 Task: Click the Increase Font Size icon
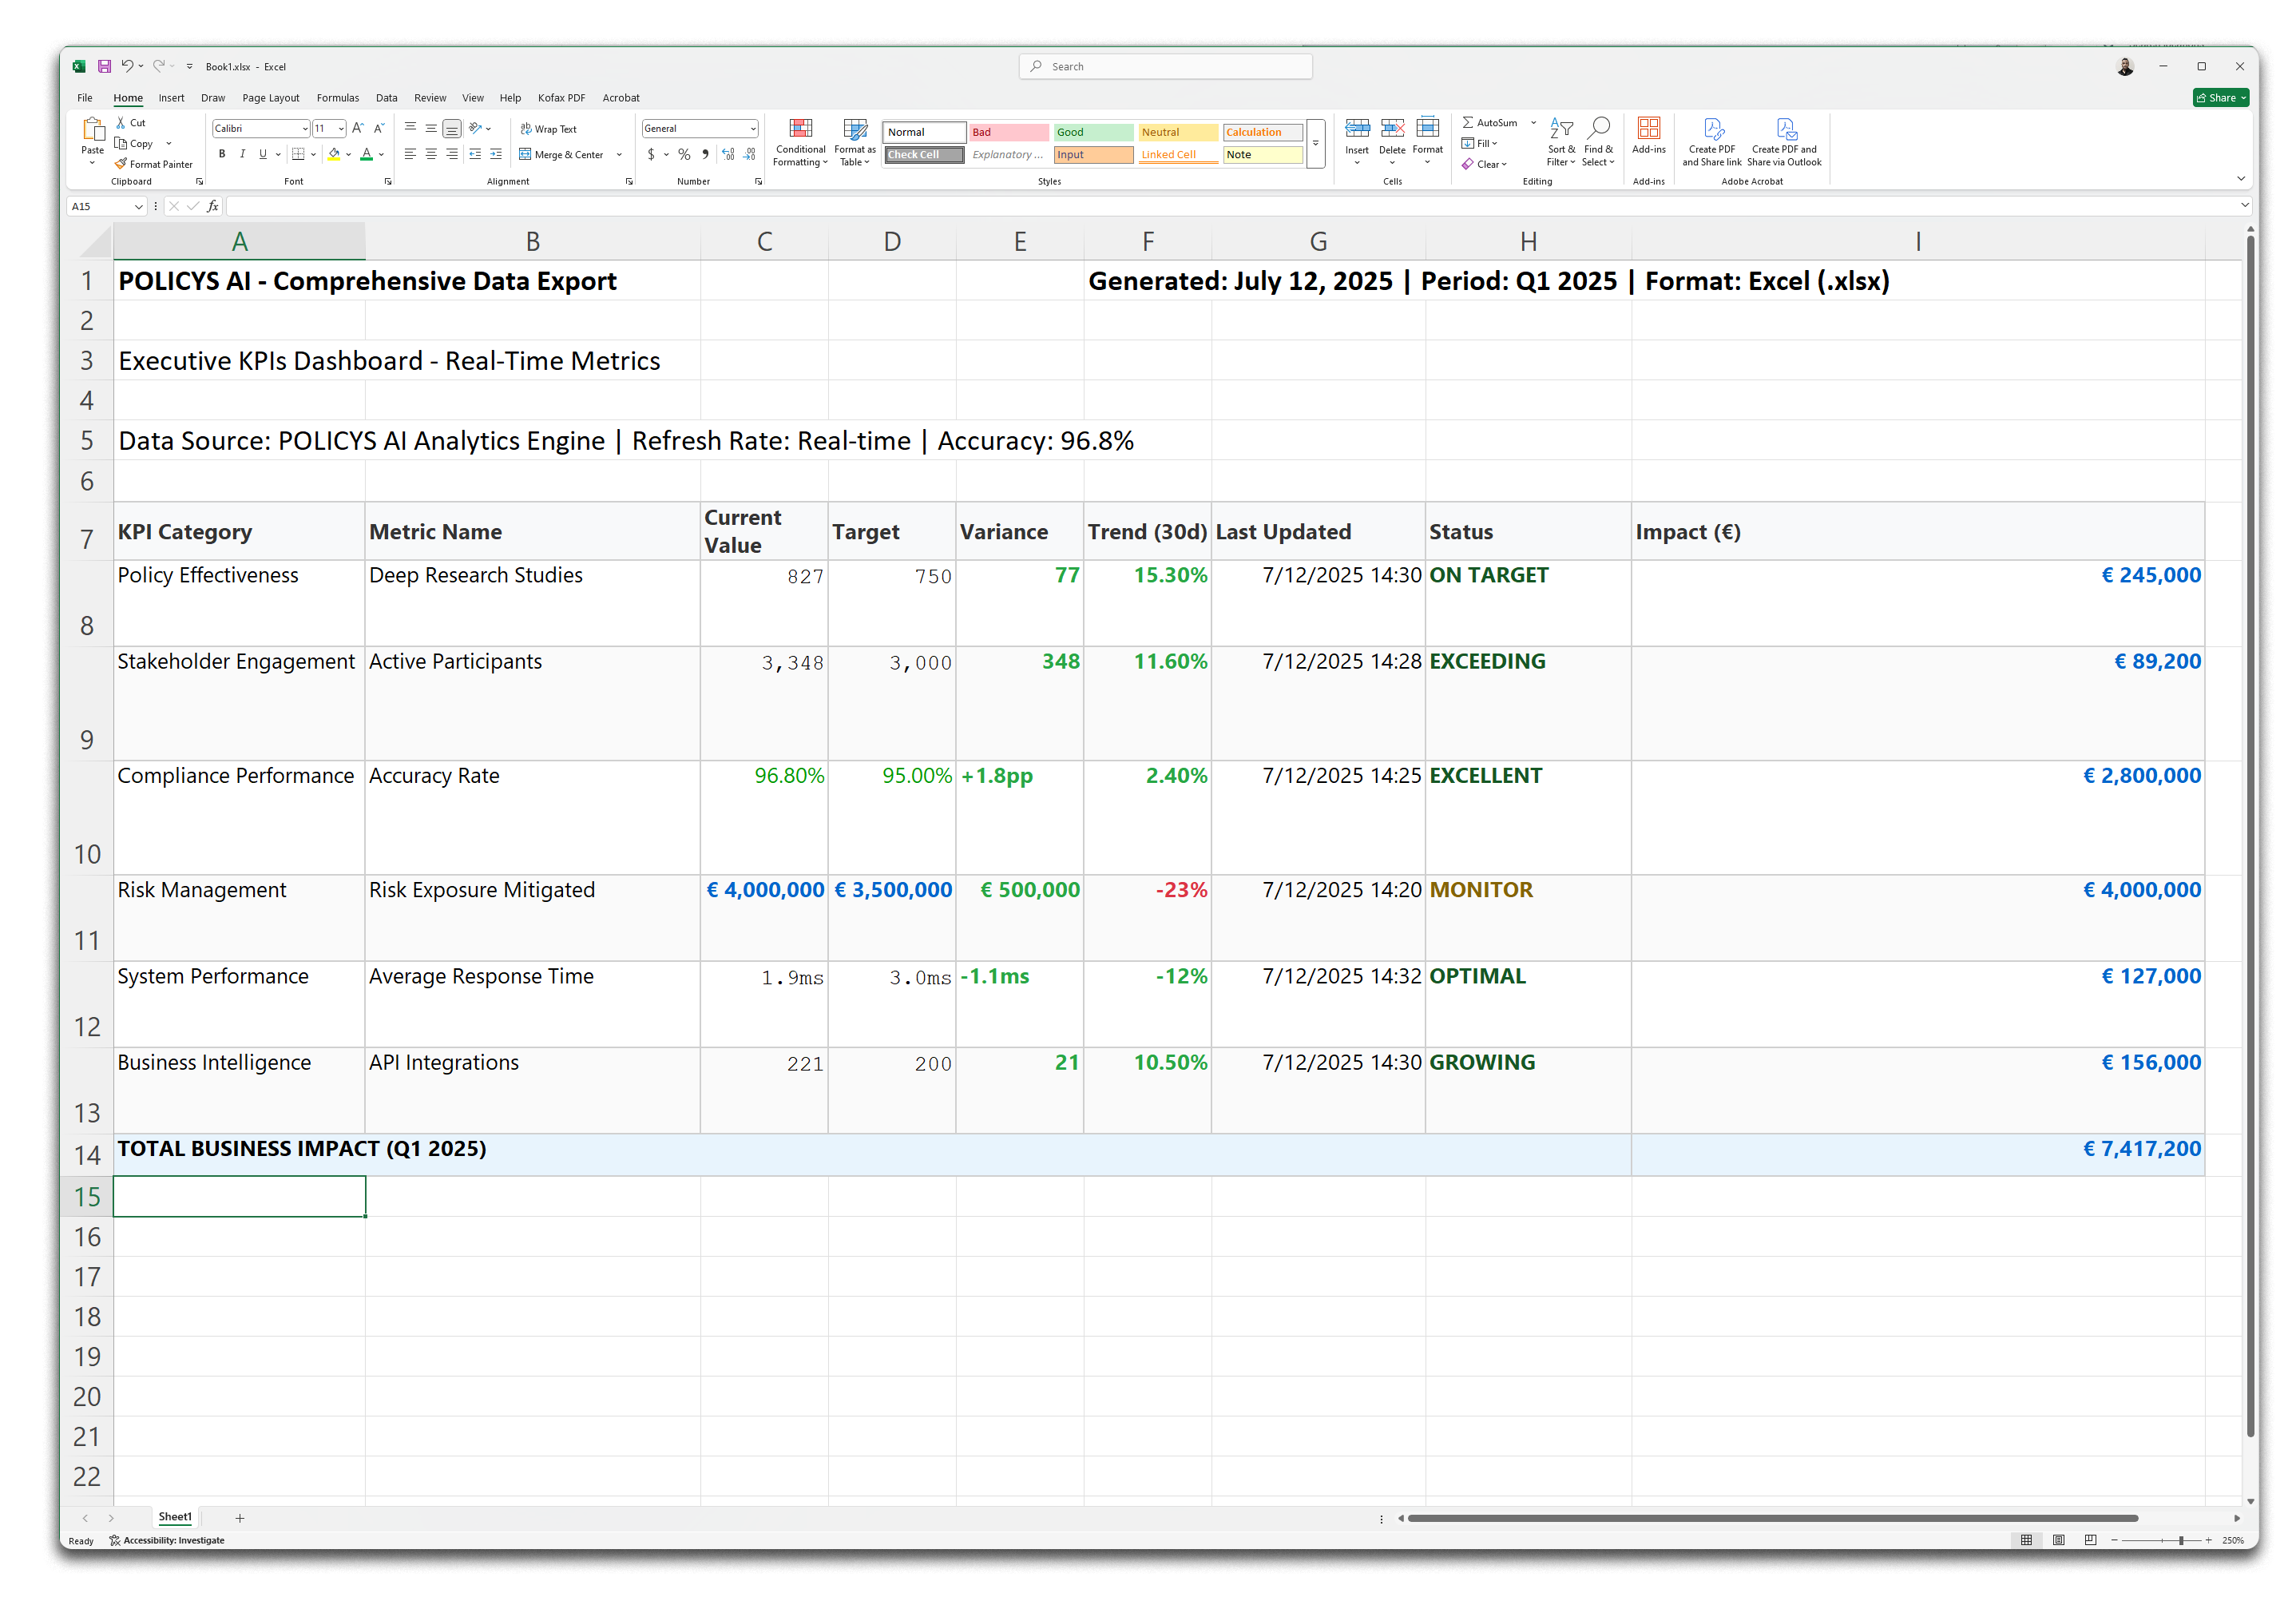pyautogui.click(x=358, y=128)
